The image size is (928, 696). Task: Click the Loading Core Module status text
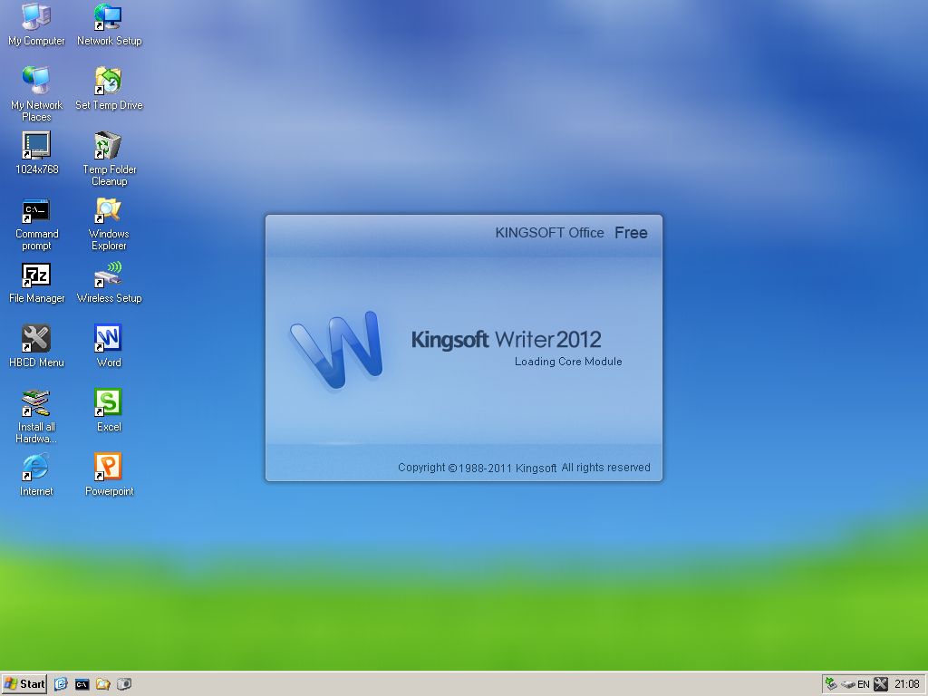coord(568,362)
